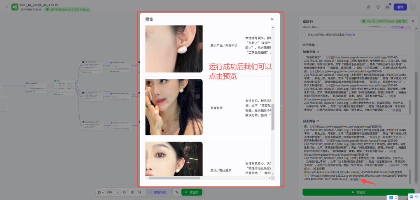Click the info icon beside URL_to_Script_v4_1
The height and width of the screenshot is (200, 420).
coord(52,5)
